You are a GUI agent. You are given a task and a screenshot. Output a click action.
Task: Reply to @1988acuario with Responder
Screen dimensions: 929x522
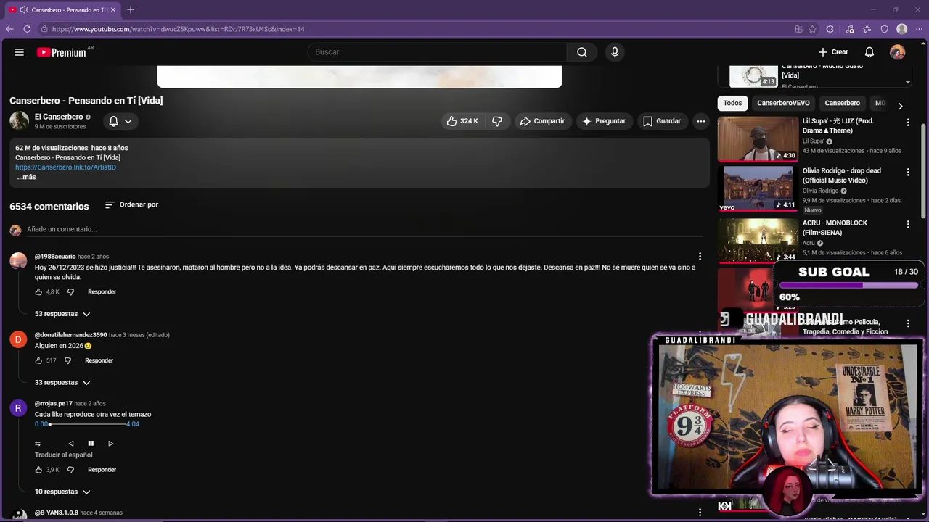[102, 291]
